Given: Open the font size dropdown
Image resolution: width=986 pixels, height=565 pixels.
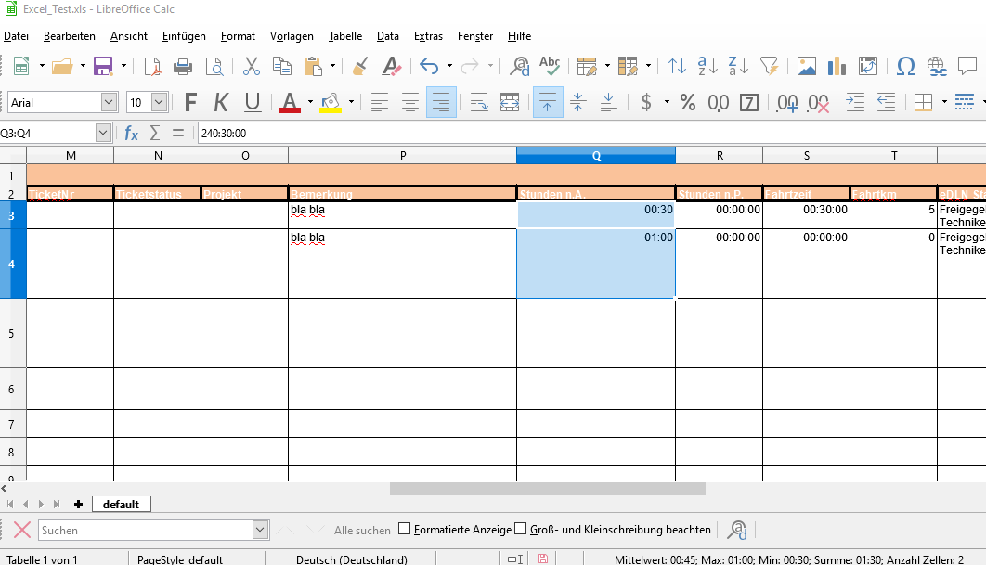Looking at the screenshot, I should [x=159, y=102].
